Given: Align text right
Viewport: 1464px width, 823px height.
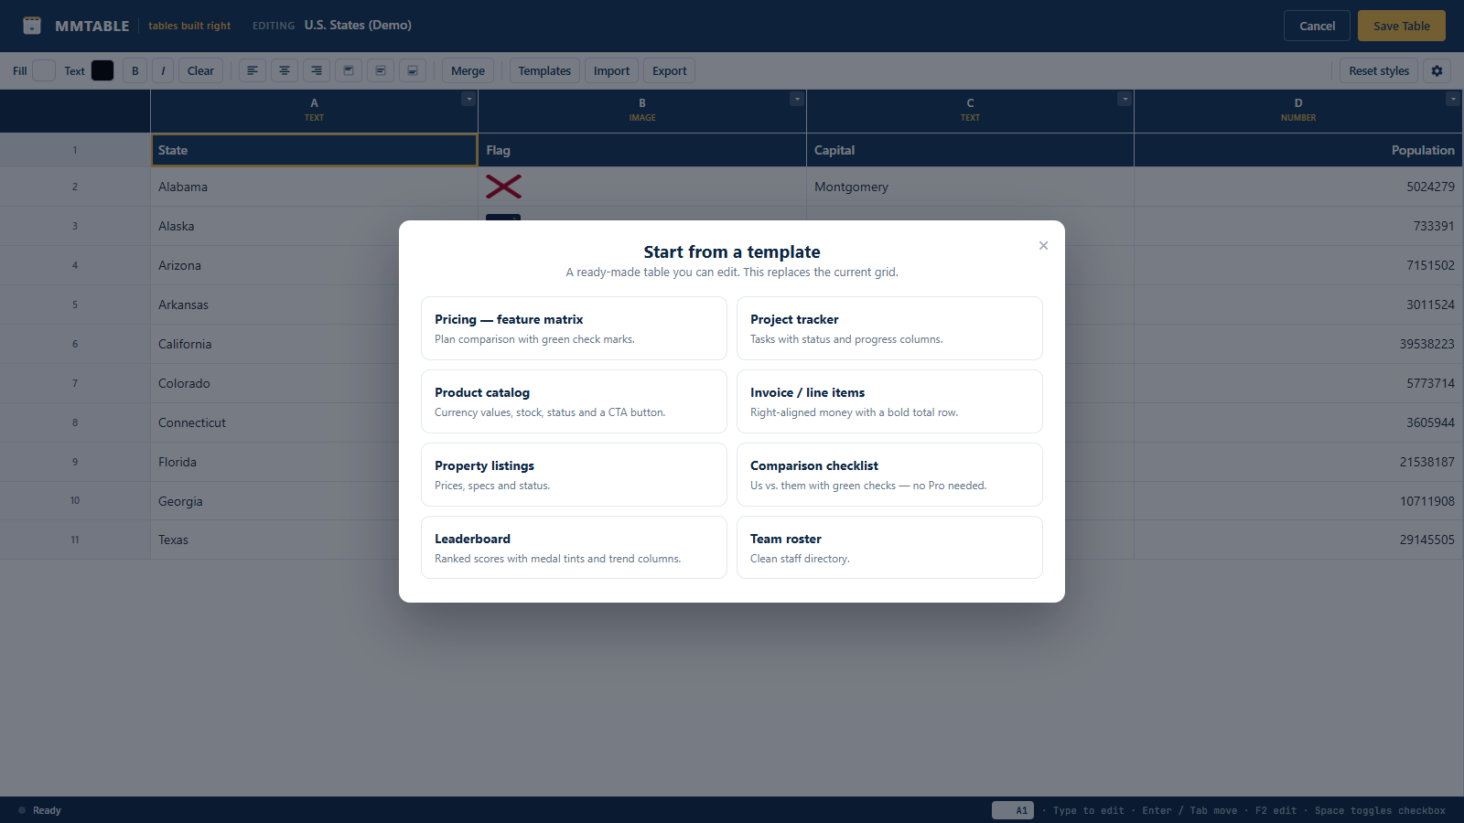Looking at the screenshot, I should [x=317, y=70].
